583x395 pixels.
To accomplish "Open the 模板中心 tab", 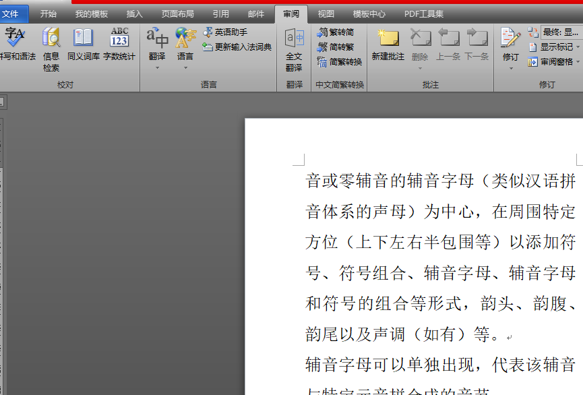I will click(369, 14).
